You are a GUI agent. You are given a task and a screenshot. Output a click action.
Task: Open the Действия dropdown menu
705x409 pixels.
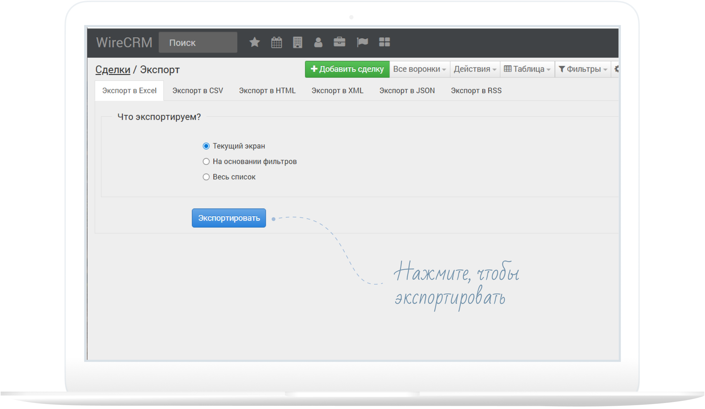(x=474, y=69)
